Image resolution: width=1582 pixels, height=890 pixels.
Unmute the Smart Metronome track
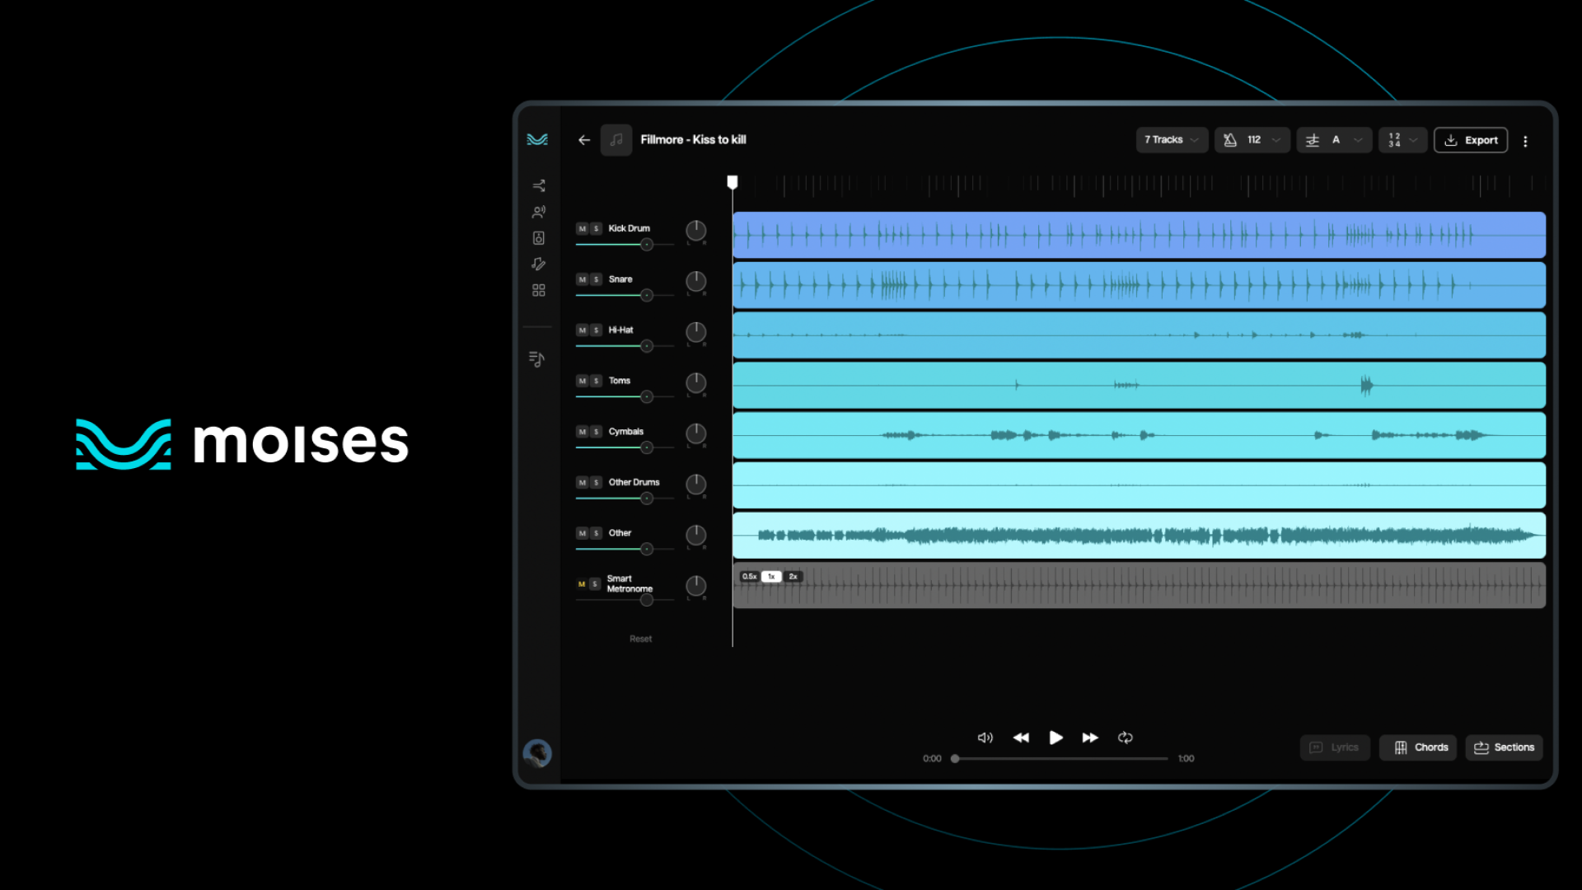click(x=582, y=584)
